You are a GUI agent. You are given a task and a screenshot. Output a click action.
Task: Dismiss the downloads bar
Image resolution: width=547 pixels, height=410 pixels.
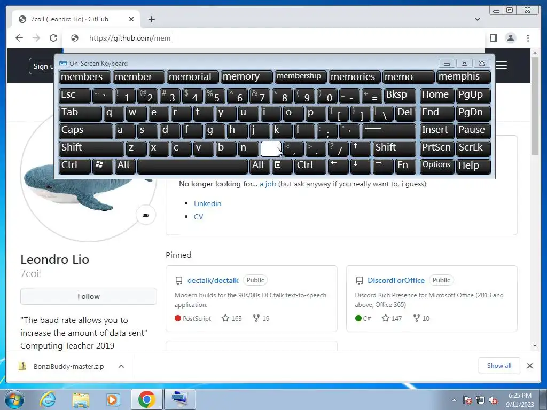(529, 366)
